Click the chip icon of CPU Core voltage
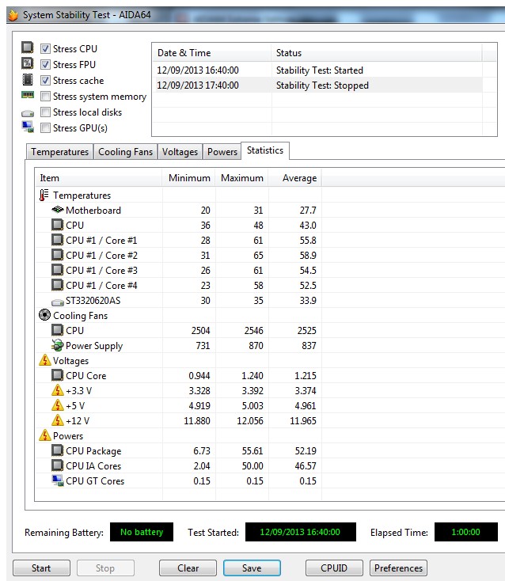Viewport: 505px width, 581px height. [x=58, y=375]
